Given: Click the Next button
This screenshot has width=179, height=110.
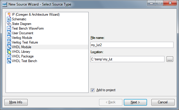Looking at the screenshot, I should 135,102.
